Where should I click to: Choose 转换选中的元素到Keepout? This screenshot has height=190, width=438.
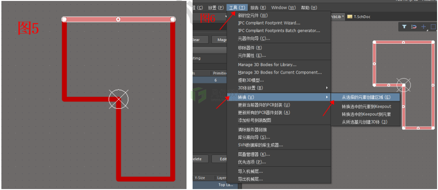pyautogui.click(x=366, y=107)
